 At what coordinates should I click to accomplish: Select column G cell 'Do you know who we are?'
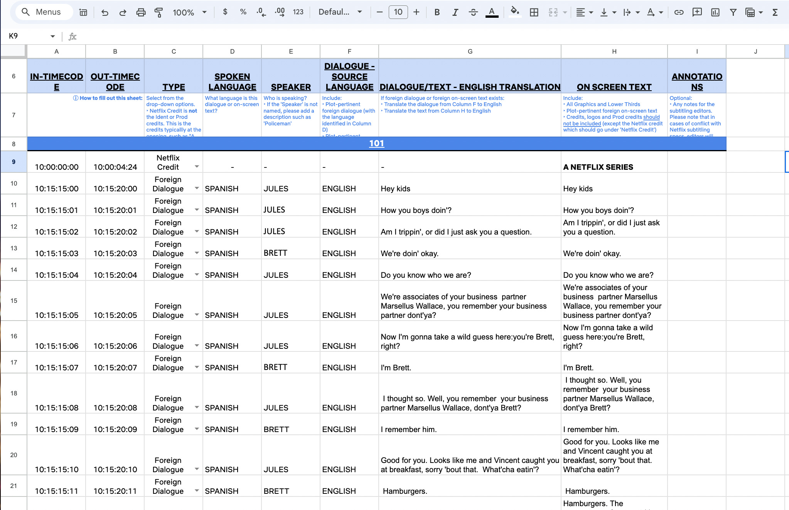click(x=470, y=270)
